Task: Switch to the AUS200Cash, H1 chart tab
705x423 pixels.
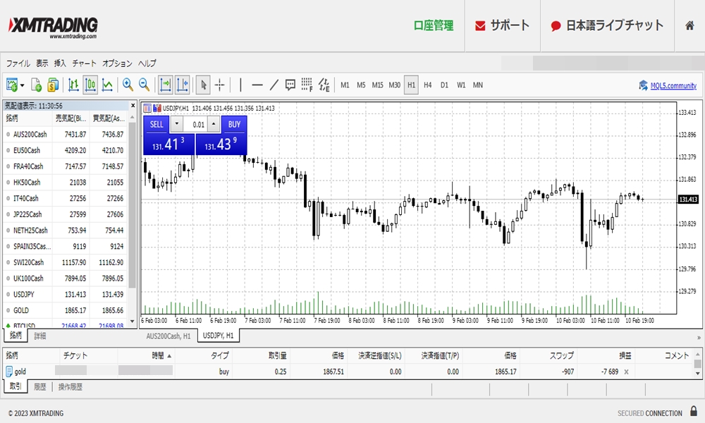Action: pos(168,336)
